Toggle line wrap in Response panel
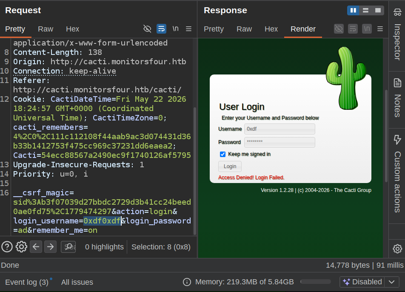The image size is (405, 292). [x=353, y=29]
